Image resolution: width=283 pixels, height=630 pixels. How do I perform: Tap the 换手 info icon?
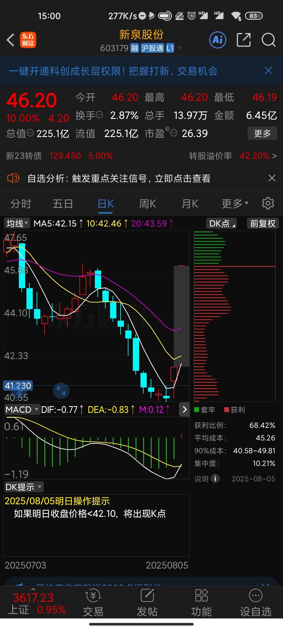99,115
